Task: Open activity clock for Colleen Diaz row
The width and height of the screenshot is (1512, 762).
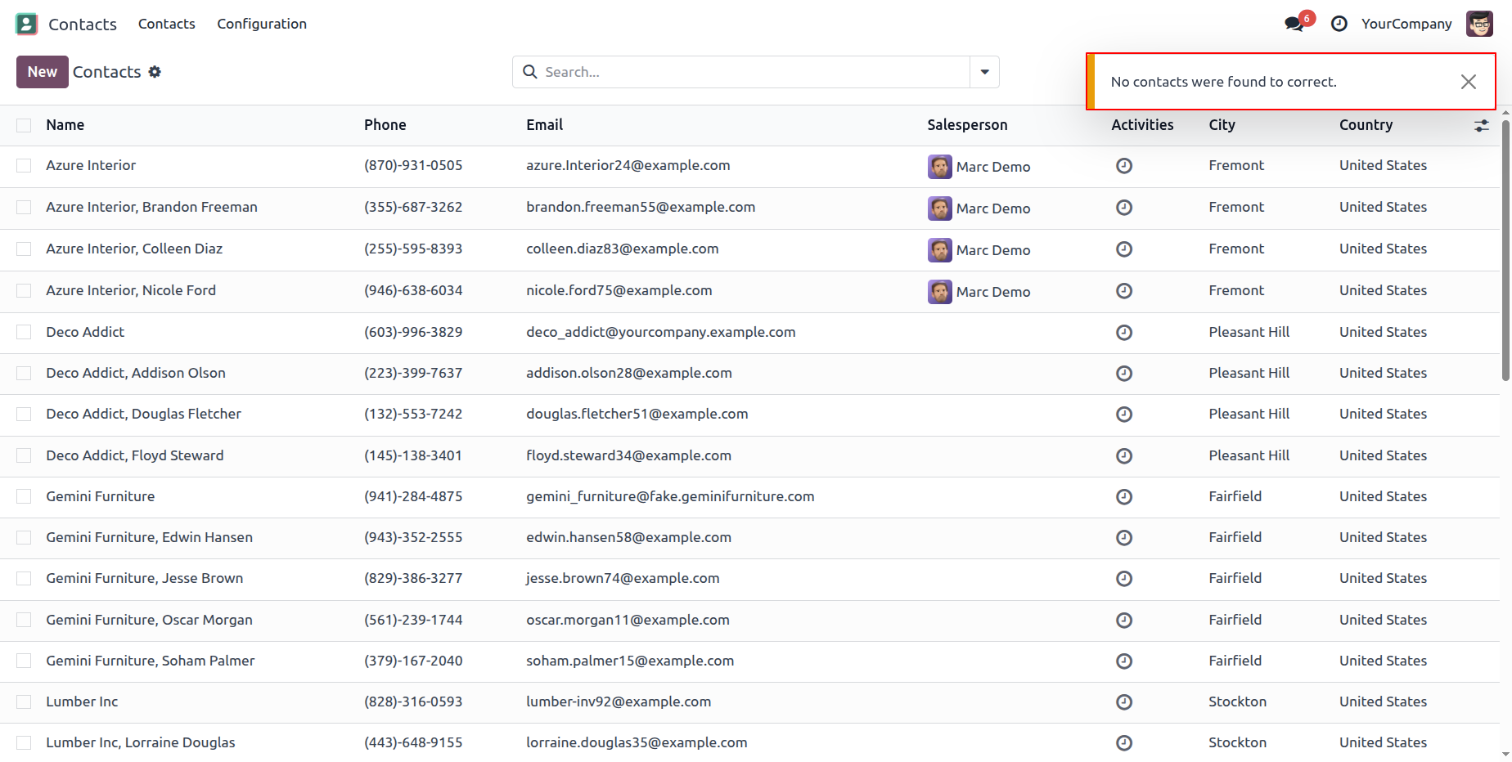Action: click(x=1124, y=249)
